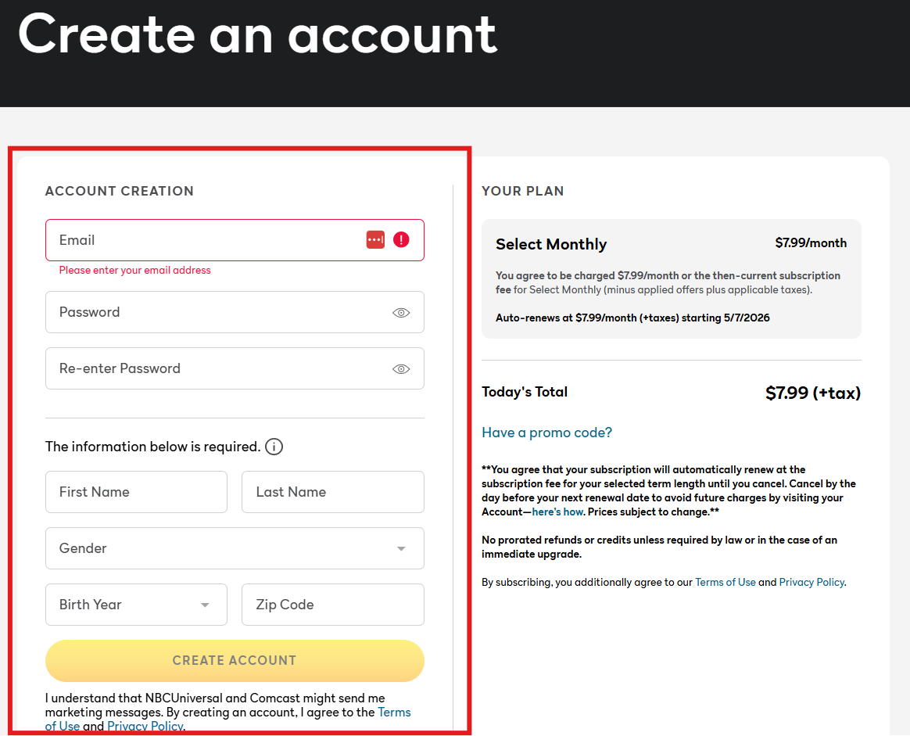Open the "Have a promo code?" link
This screenshot has width=910, height=736.
pos(546,433)
